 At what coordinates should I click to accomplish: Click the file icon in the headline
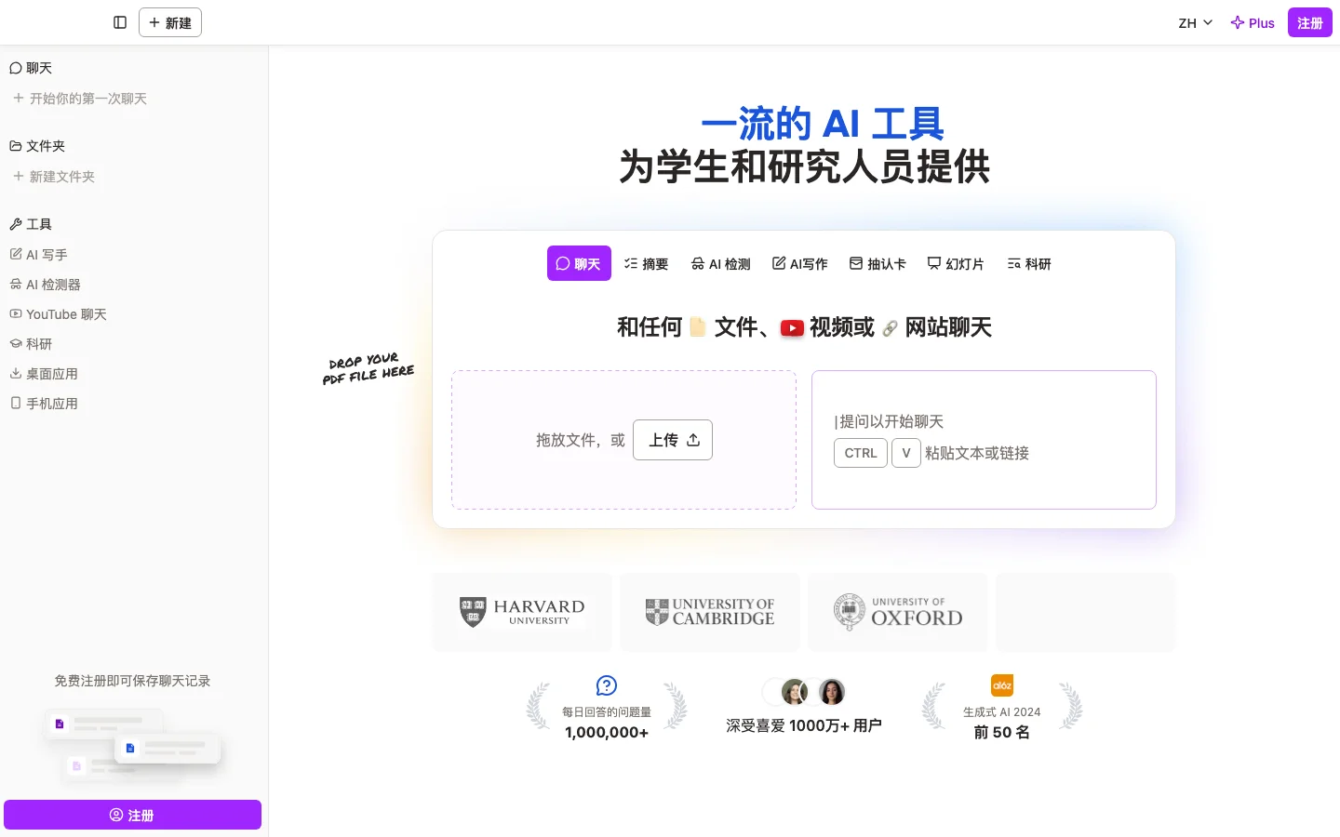pos(697,327)
